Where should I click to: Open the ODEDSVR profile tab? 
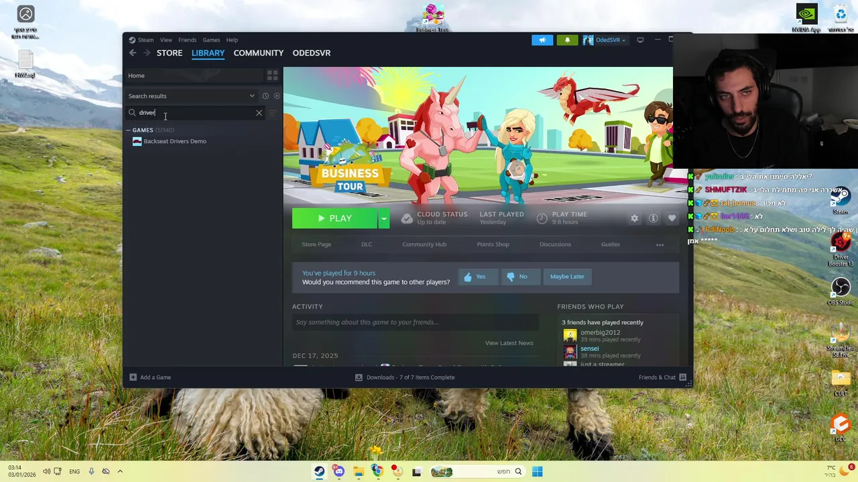point(312,53)
